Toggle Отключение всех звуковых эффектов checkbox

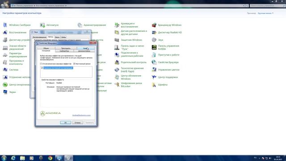(41, 64)
